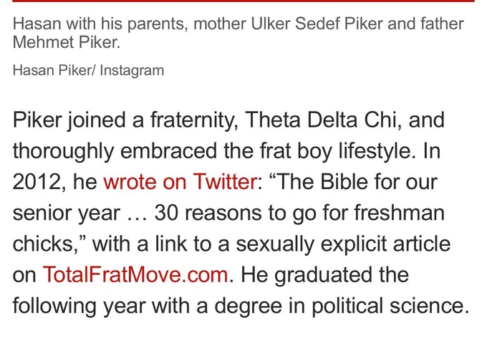
Task: Click the words "Theta Delta Chi"
Action: [321, 120]
